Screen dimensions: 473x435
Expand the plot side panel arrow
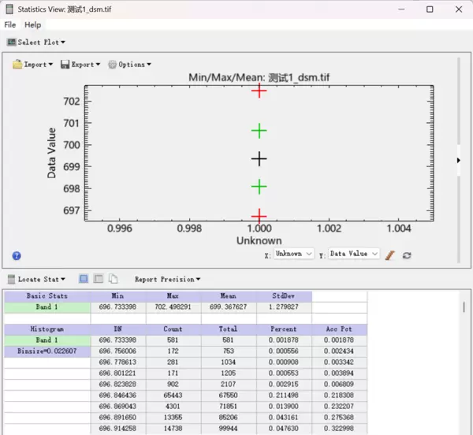460,160
